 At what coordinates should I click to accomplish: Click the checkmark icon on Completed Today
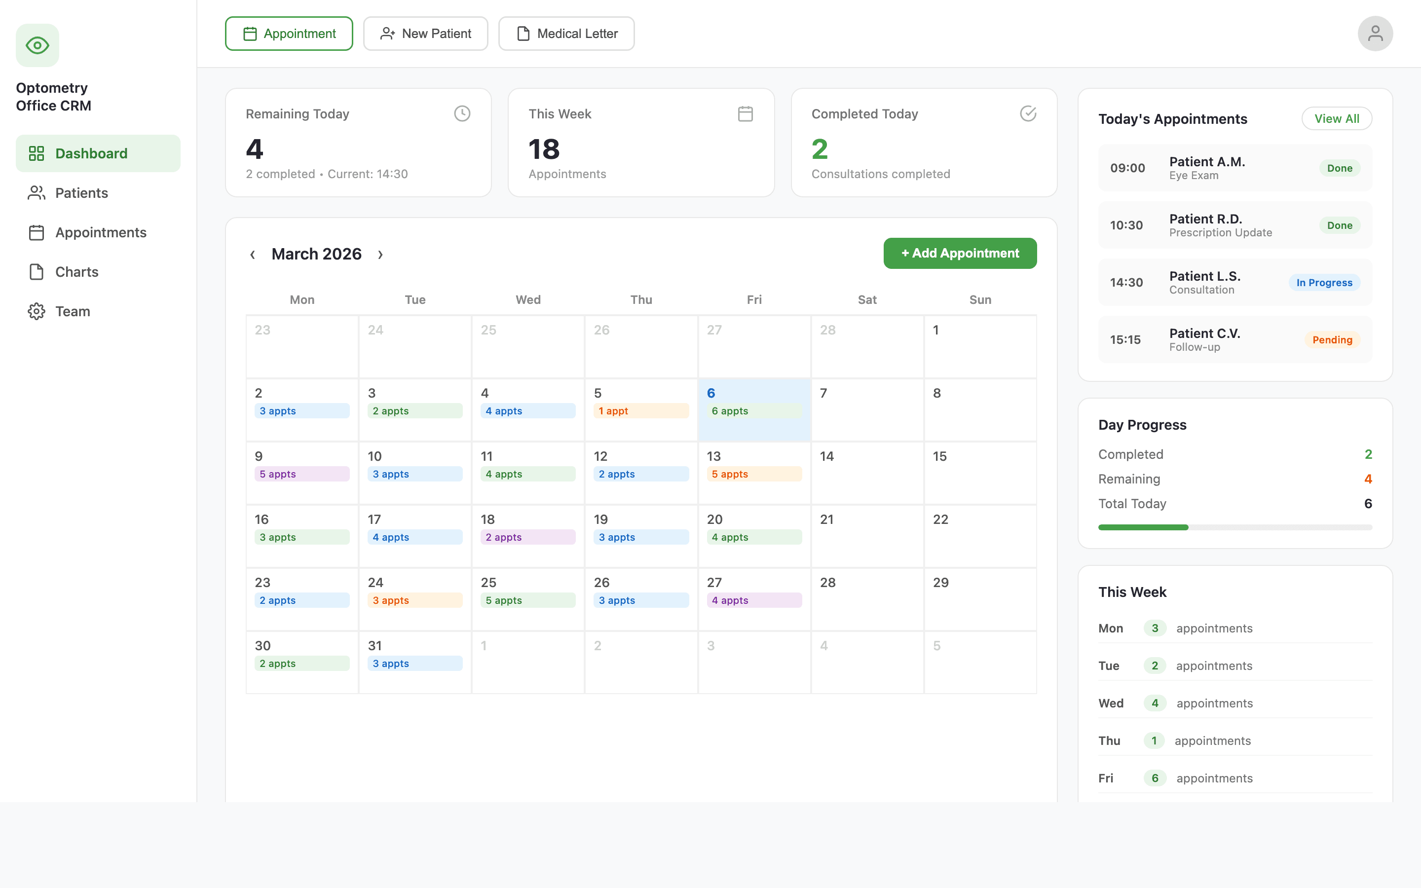(1028, 113)
